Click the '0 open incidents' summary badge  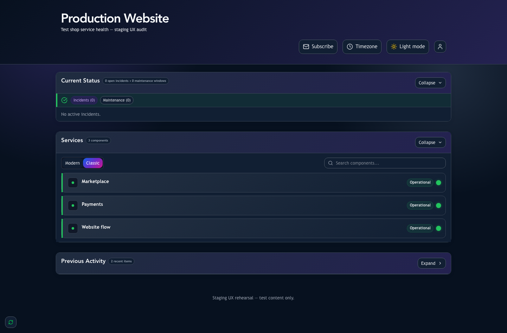(136, 81)
